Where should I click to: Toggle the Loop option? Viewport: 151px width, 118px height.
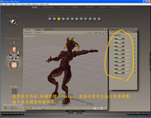tap(3, 116)
